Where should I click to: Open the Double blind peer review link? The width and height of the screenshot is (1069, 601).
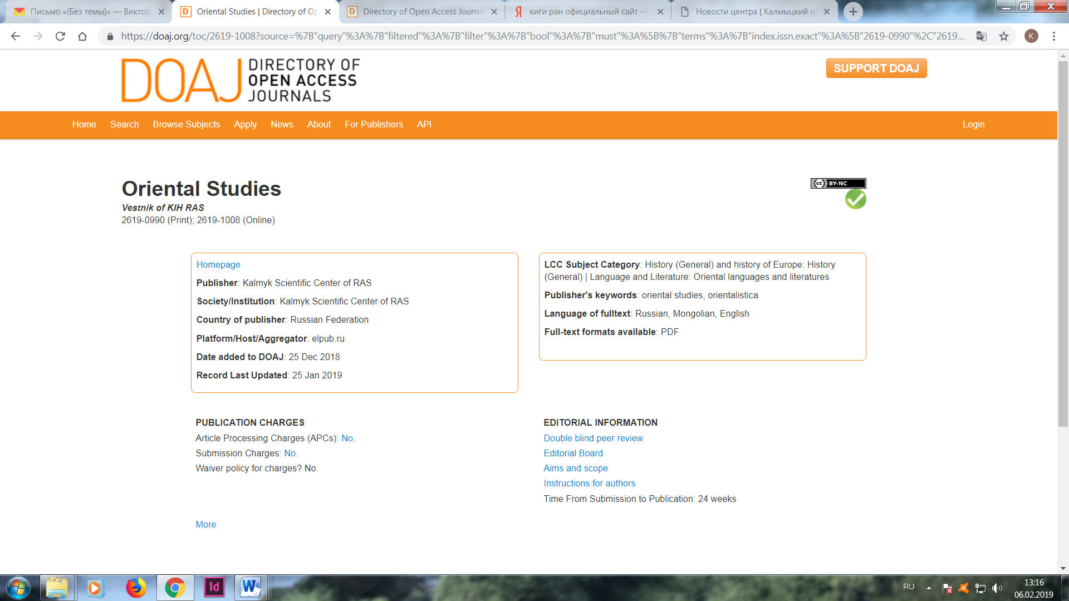point(593,438)
